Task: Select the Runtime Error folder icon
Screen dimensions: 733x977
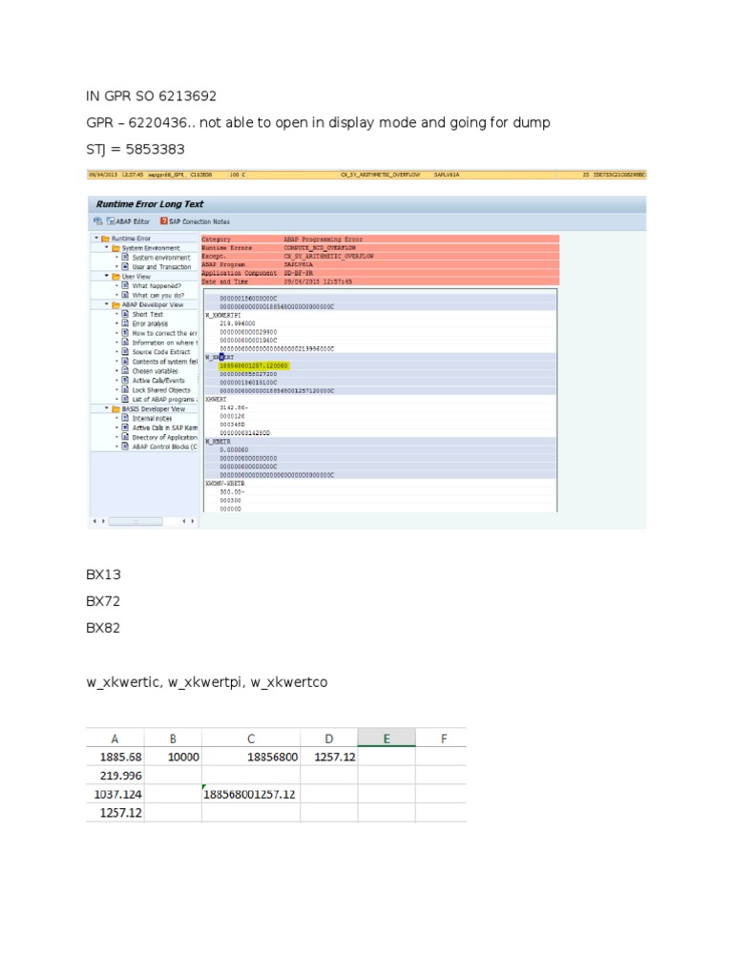Action: pos(105,238)
